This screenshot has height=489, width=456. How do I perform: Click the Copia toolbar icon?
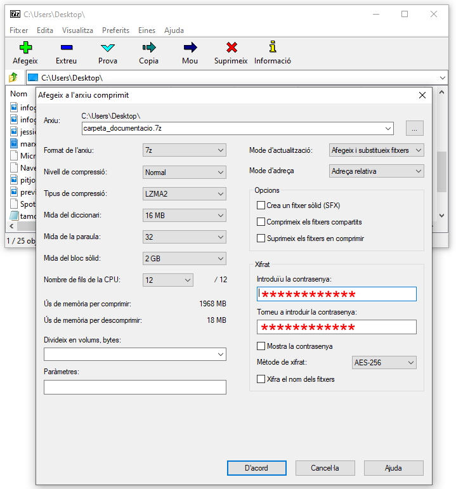[x=149, y=48]
